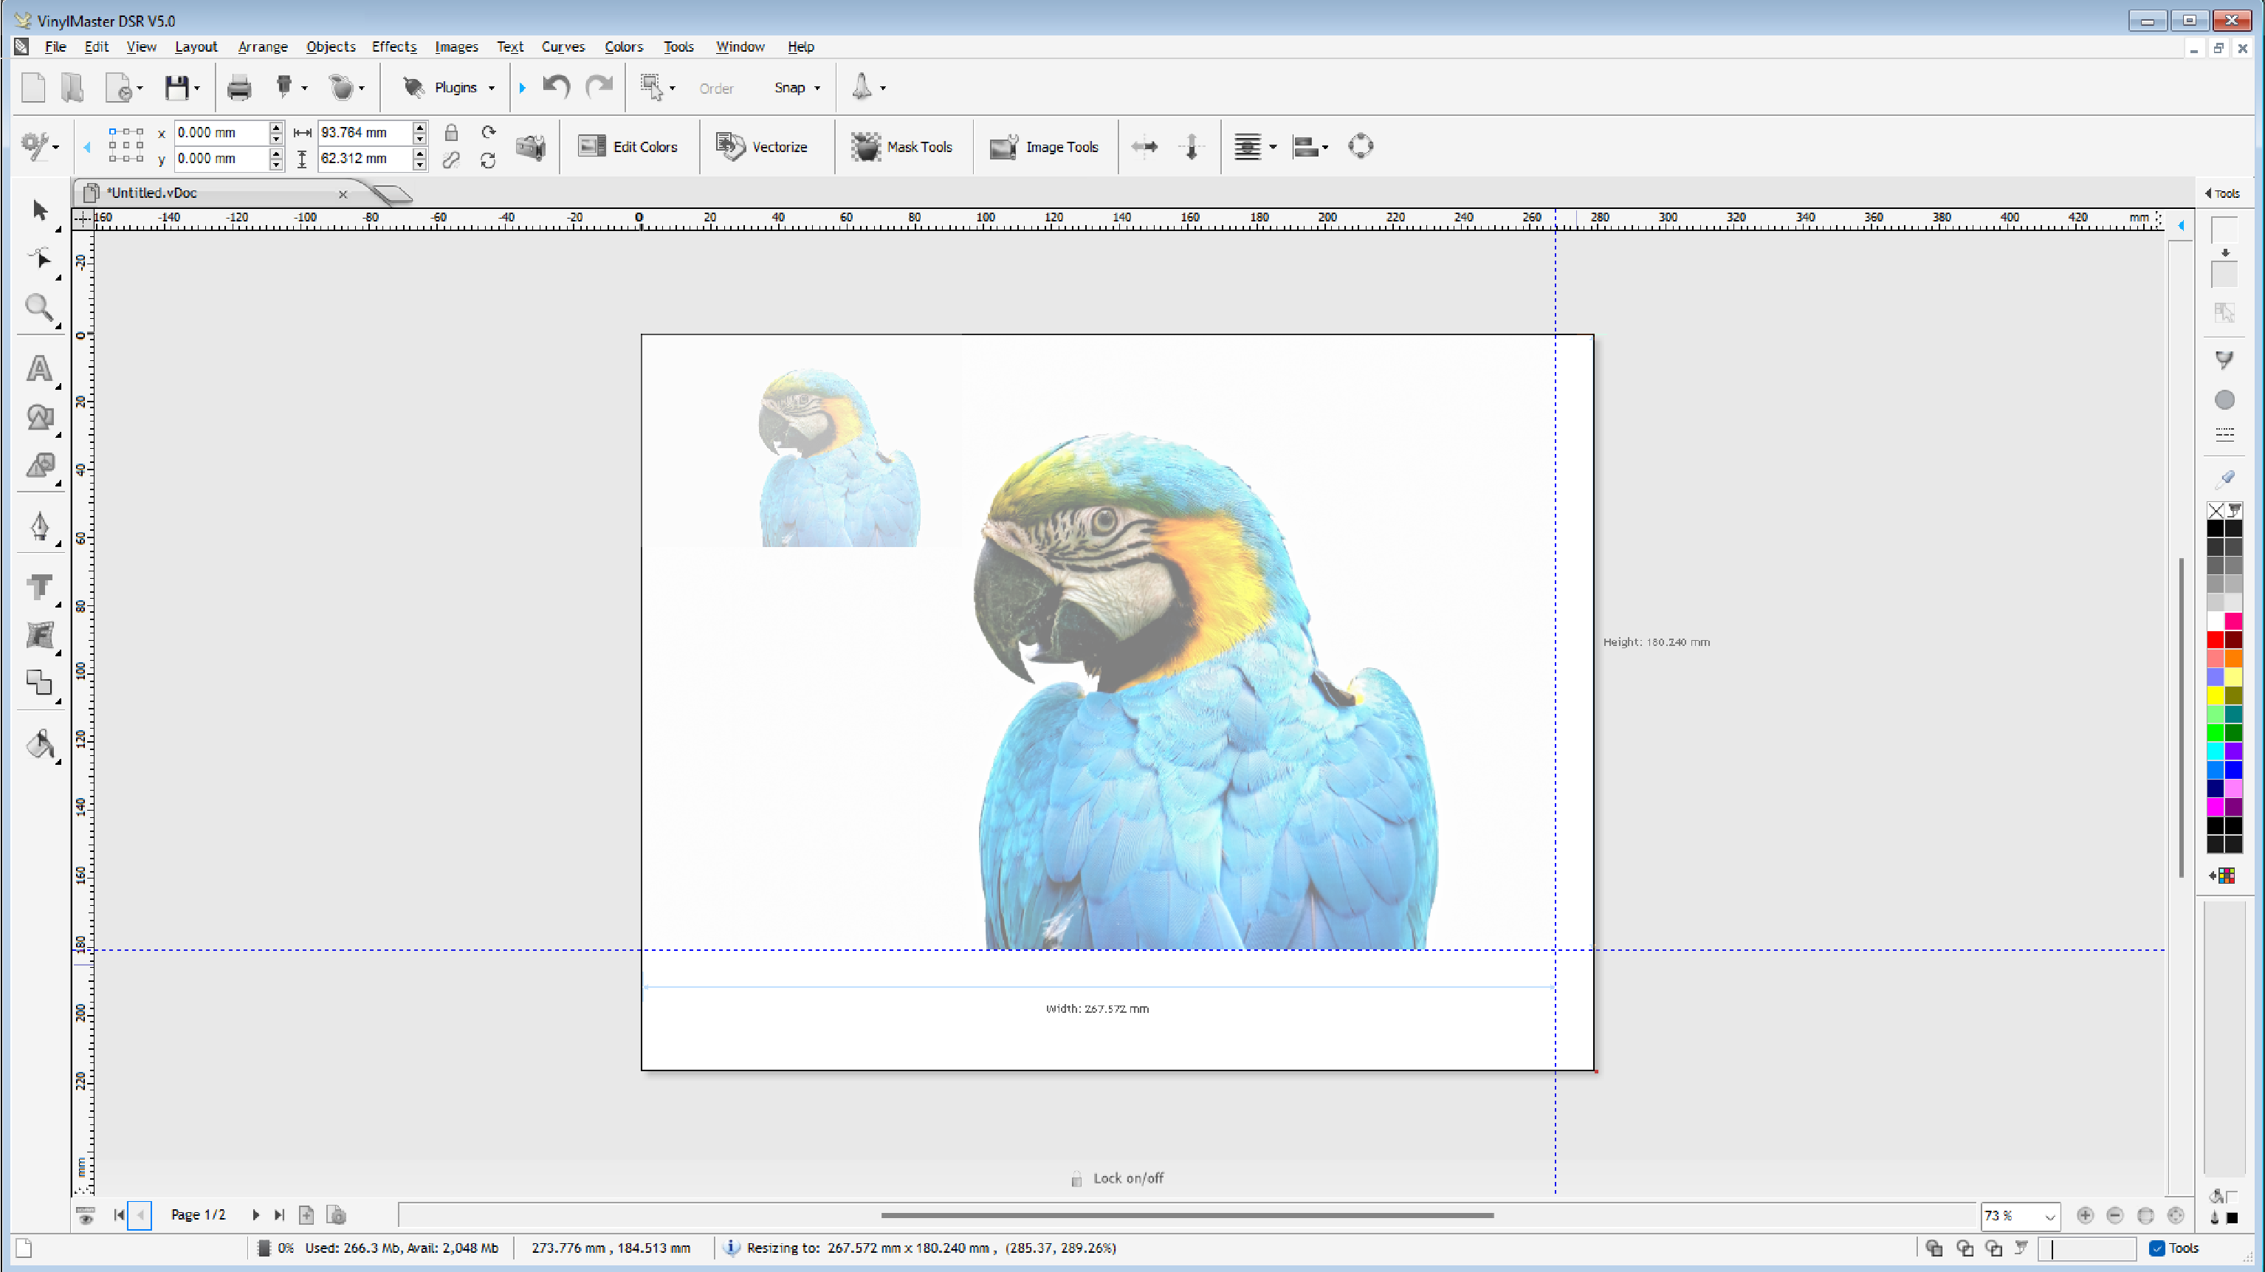Screen dimensions: 2265x1272
Task: Add a new page icon
Action: tap(306, 1215)
